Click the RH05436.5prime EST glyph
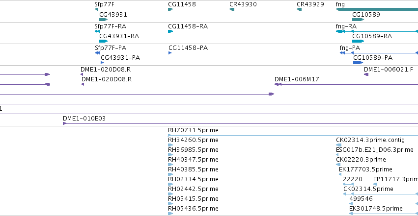Screen dimensions: 418x216 point(170,214)
